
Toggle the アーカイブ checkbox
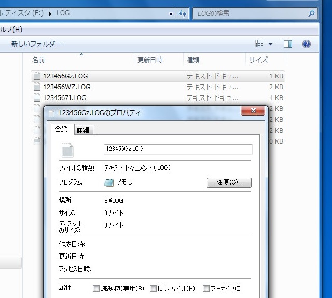tap(206, 288)
